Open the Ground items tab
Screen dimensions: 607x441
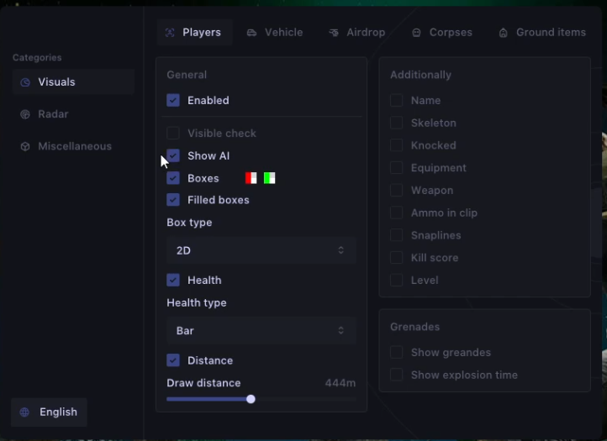(542, 33)
